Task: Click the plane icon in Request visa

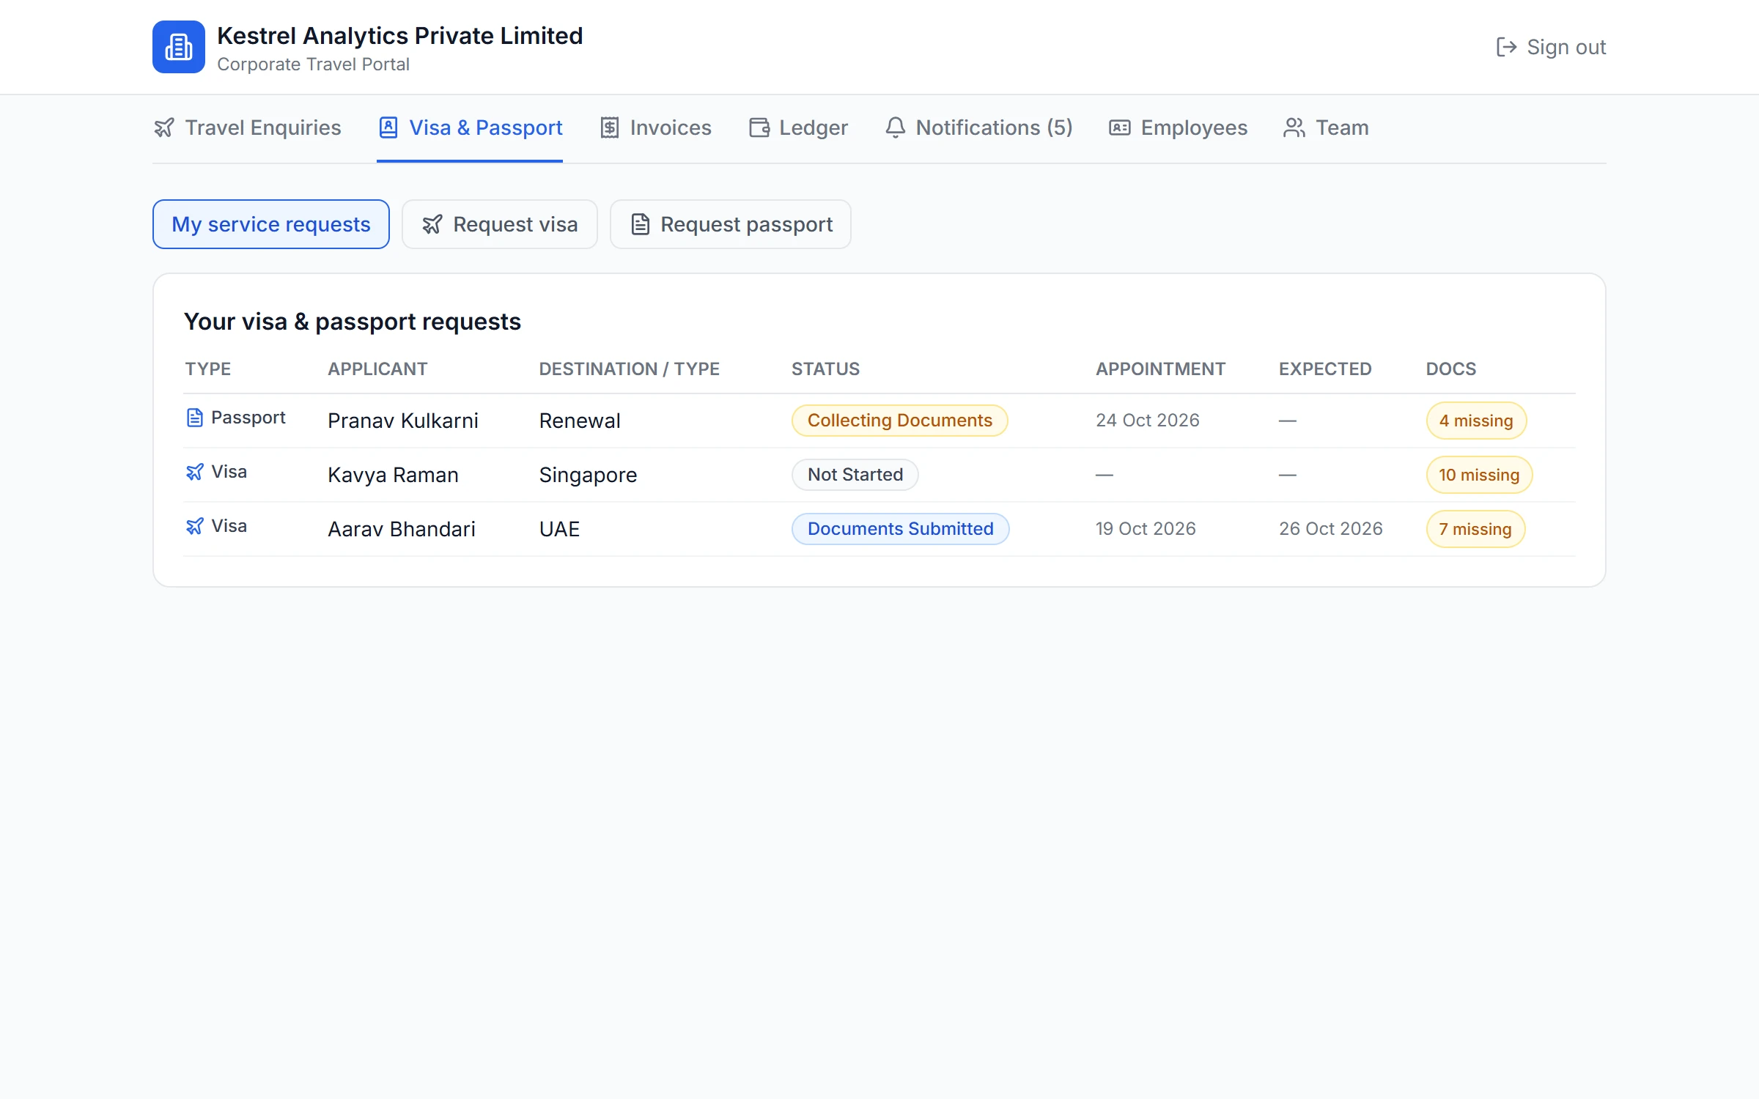Action: coord(432,224)
